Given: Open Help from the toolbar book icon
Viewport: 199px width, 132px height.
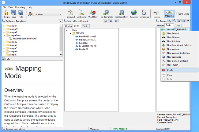Looking at the screenshot, I should tap(21, 13).
